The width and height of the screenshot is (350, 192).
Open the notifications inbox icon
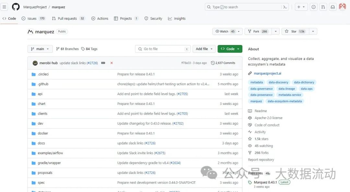(332, 7)
